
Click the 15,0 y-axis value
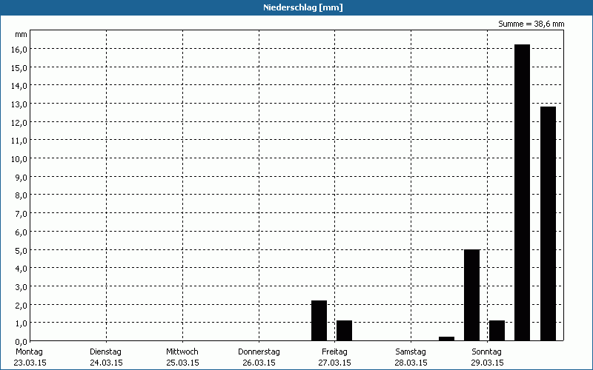coord(20,68)
